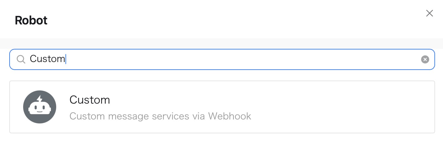
Task: Click the Custom robot avatar icon
Action: (40, 107)
